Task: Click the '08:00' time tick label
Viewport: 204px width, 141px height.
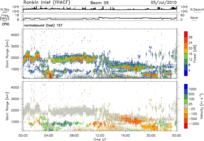Action: [74, 136]
